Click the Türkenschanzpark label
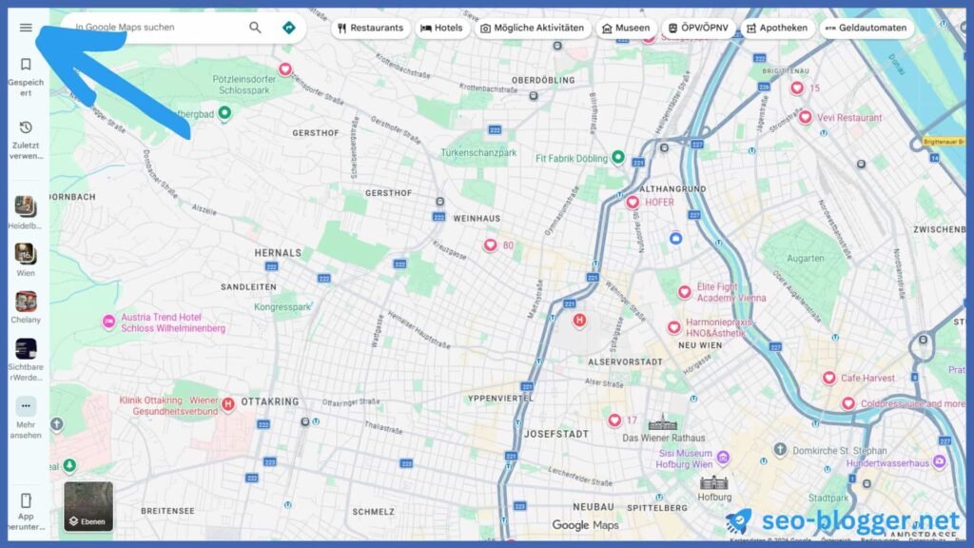 click(478, 152)
